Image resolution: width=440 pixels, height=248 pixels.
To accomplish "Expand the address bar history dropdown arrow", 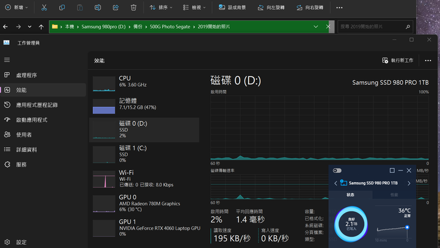I will [316, 27].
